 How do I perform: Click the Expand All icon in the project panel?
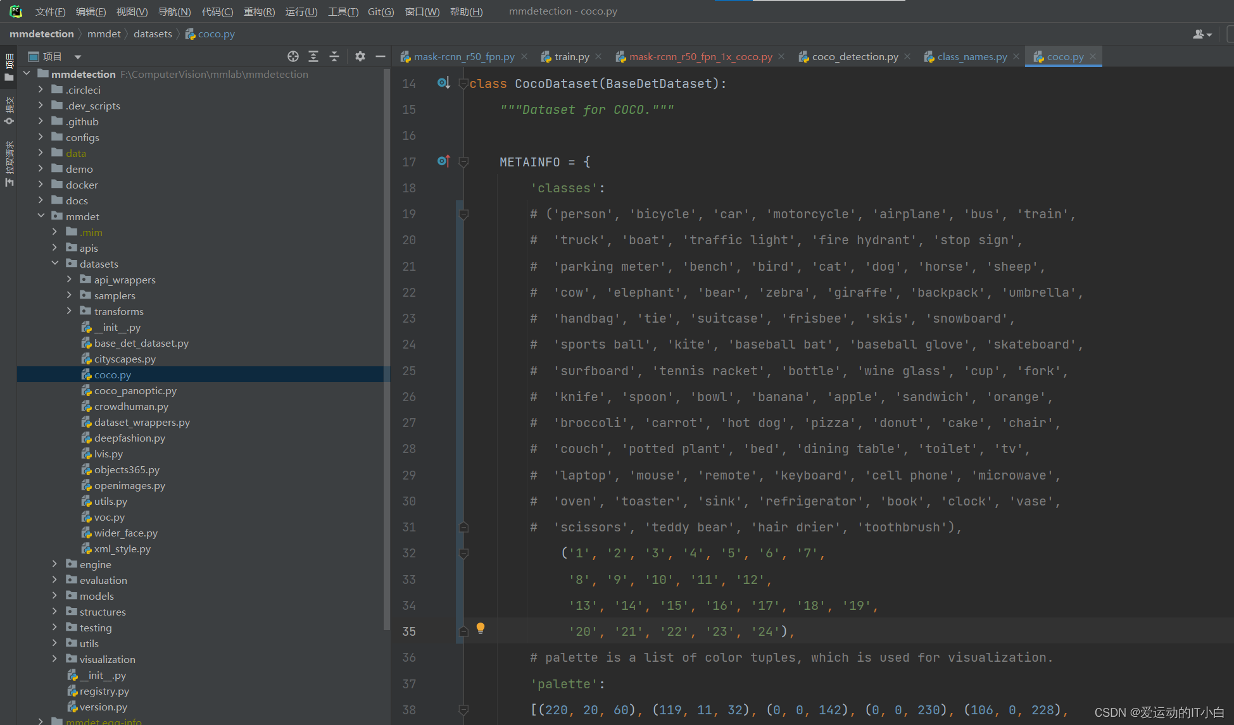tap(313, 57)
